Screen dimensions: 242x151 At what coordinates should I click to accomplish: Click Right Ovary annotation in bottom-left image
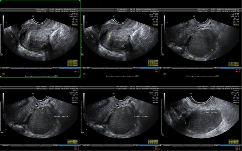60,116
